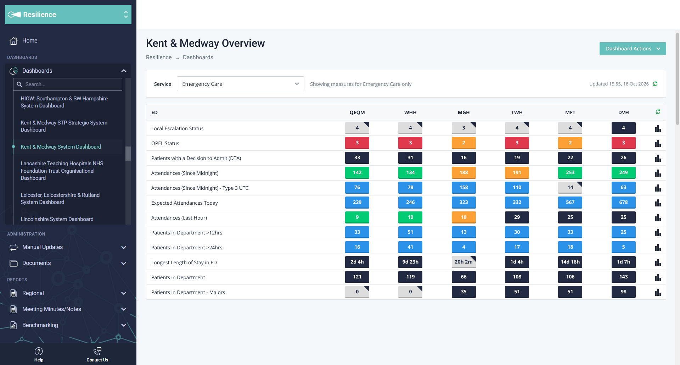Select Lincolnshire System Dashboard in list
The height and width of the screenshot is (365, 680).
click(x=57, y=219)
